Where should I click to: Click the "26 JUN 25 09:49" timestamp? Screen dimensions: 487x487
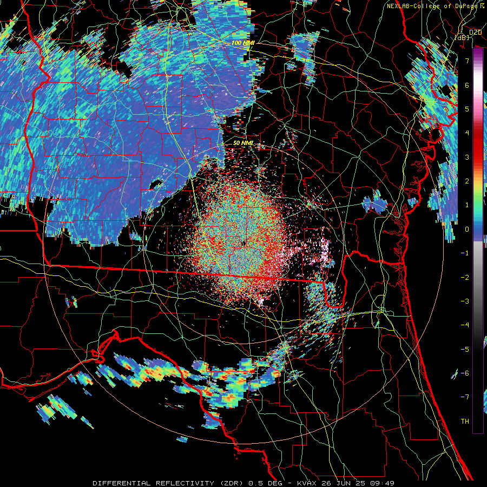coord(358,483)
